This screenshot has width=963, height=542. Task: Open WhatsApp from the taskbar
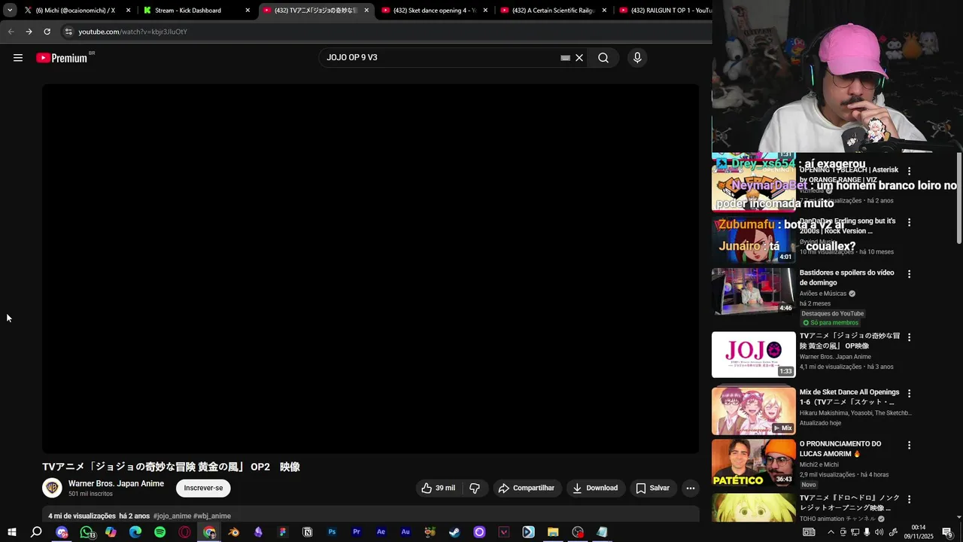(x=87, y=532)
